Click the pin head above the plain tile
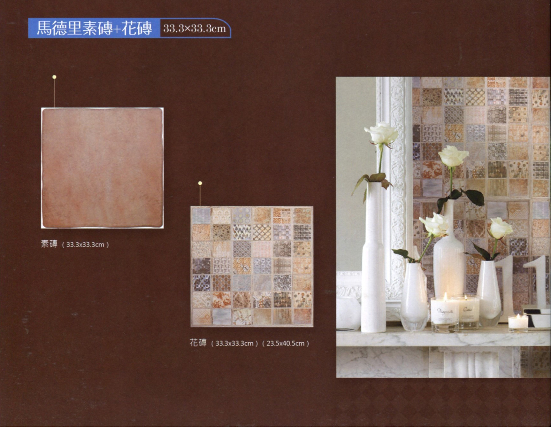The image size is (551, 427). (x=54, y=77)
